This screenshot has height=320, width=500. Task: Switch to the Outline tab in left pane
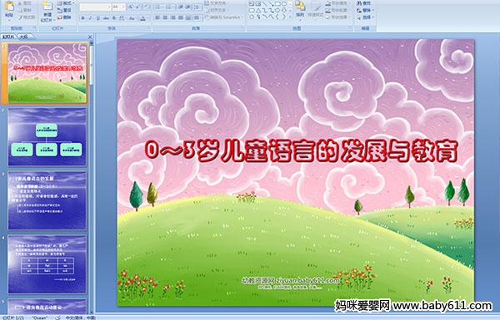[x=23, y=37]
